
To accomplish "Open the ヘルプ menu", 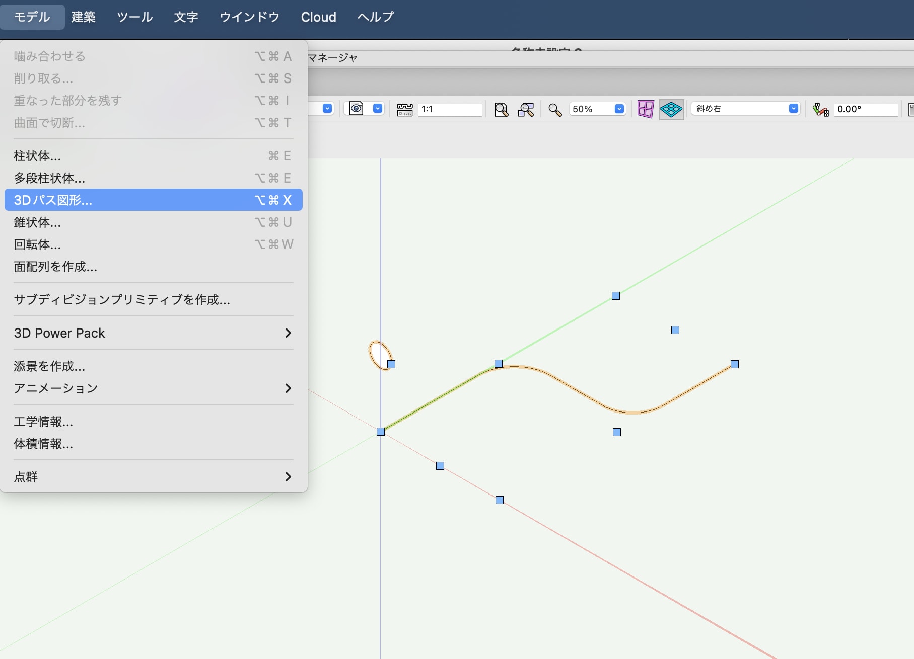I will pyautogui.click(x=376, y=17).
